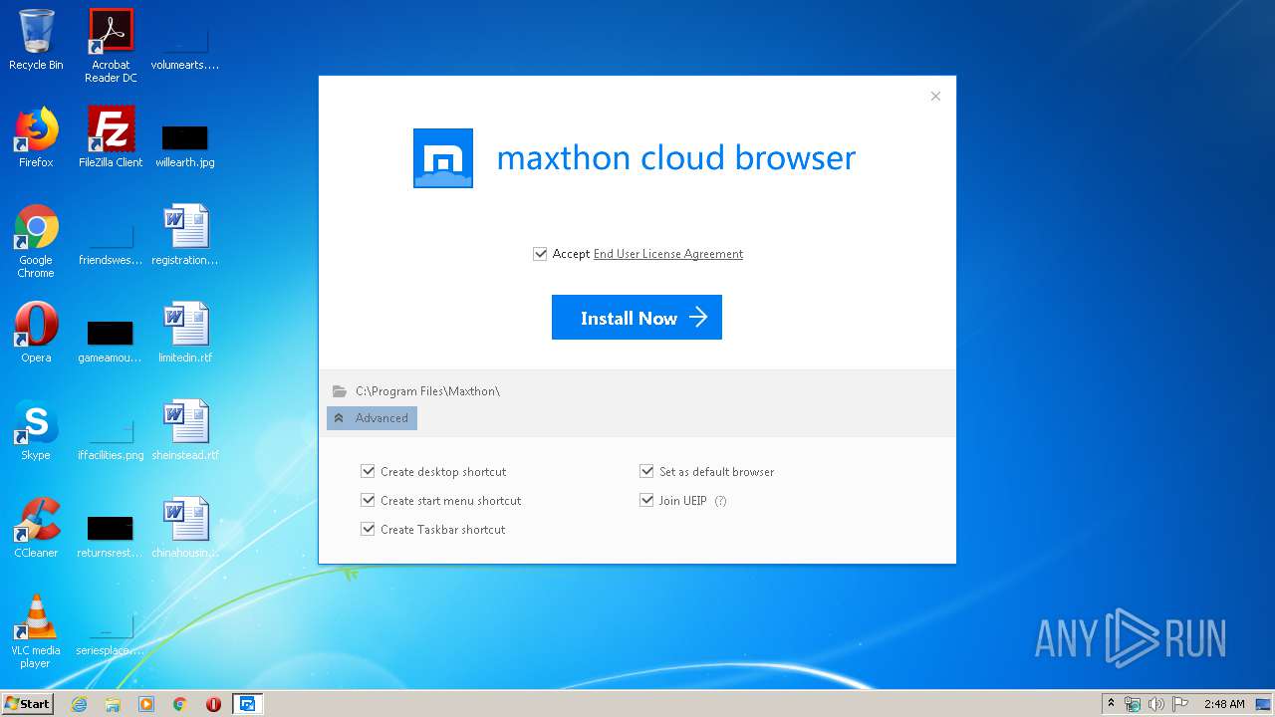
Task: Open Windows Explorer from the taskbar
Action: (113, 704)
